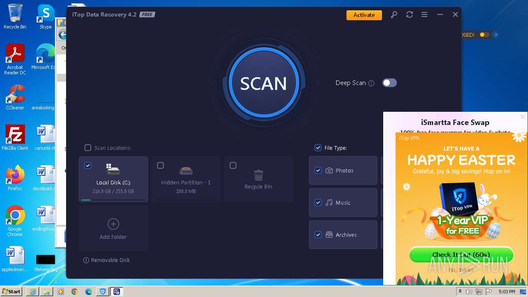Launch Google Chrome desktop shortcut

(15, 221)
